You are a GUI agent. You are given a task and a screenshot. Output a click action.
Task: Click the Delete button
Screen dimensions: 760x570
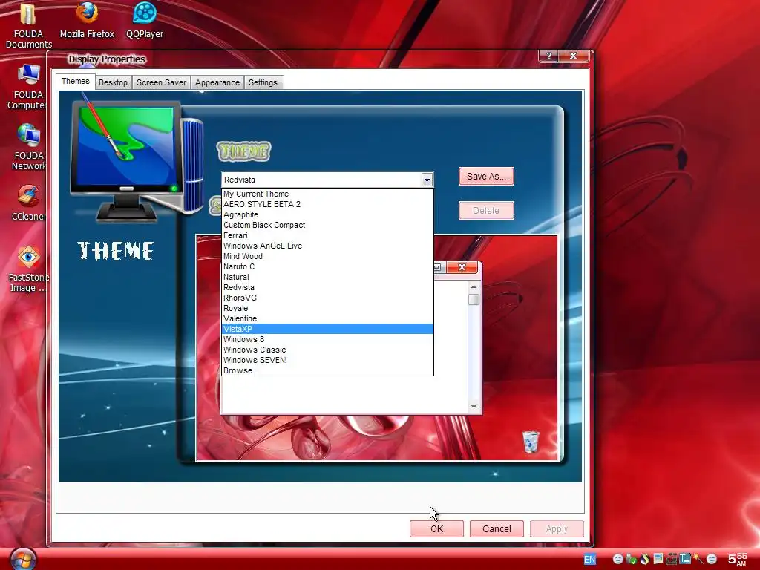click(486, 210)
